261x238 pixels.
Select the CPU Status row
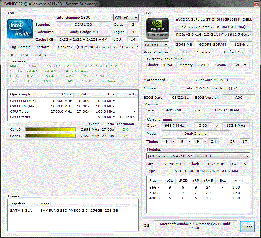click(73, 117)
